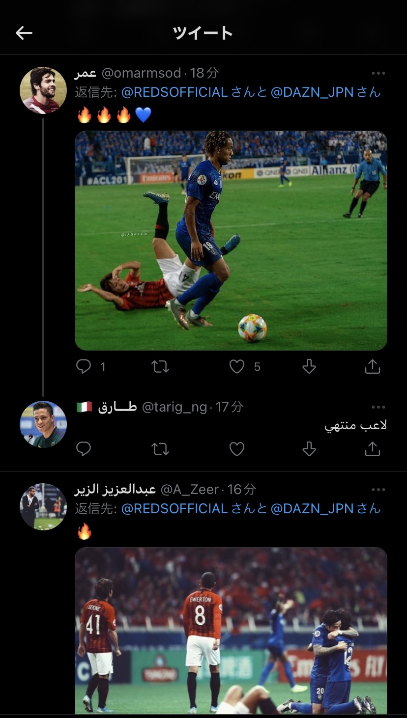The height and width of the screenshot is (718, 407).
Task: Go back using the arrow icon
Action: [24, 33]
